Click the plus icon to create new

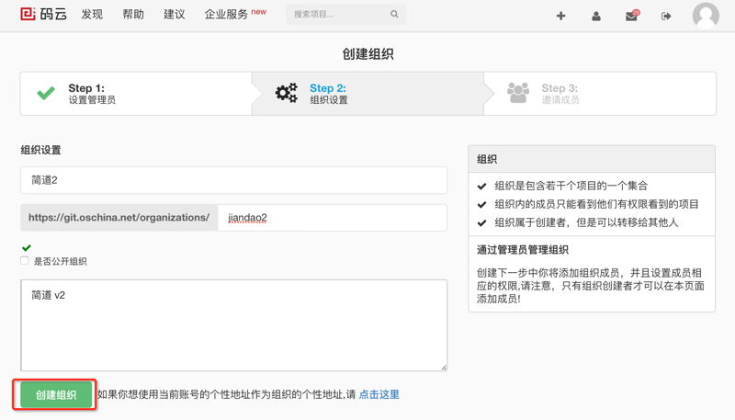point(560,16)
